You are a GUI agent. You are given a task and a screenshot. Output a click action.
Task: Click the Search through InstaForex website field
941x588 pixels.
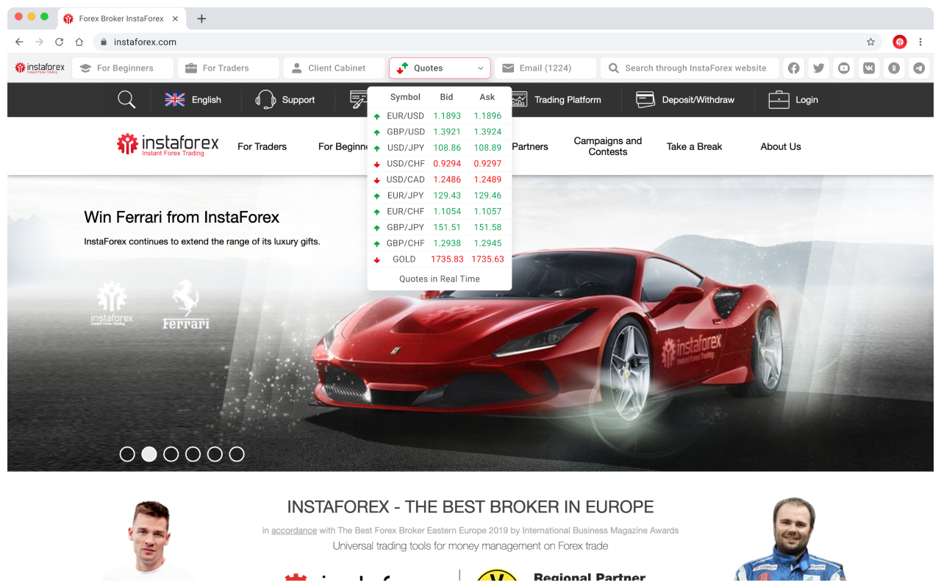(690, 68)
